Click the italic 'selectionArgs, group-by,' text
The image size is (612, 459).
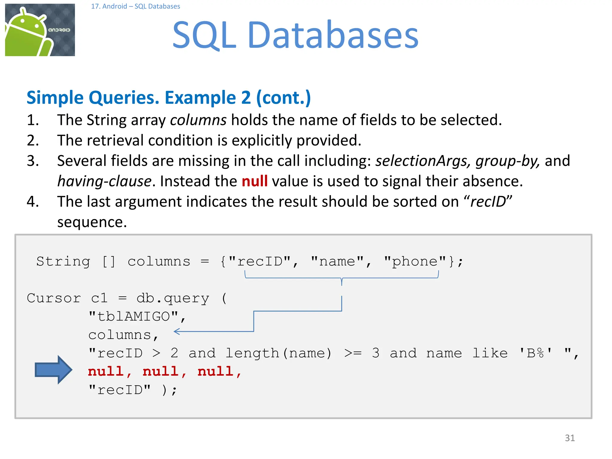(458, 161)
